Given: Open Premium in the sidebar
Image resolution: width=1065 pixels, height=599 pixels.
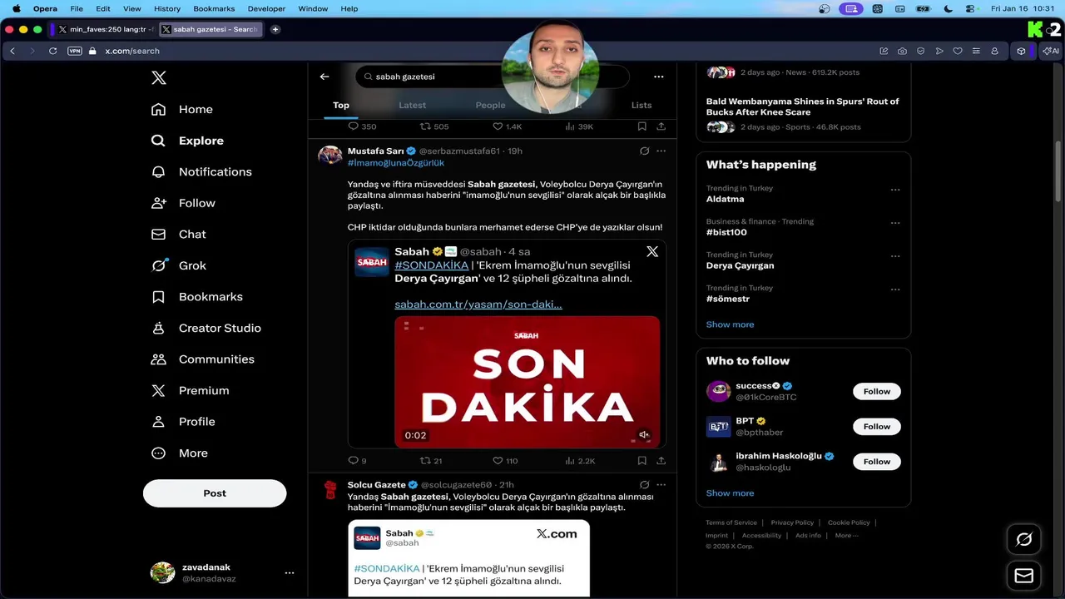Looking at the screenshot, I should pos(191,390).
